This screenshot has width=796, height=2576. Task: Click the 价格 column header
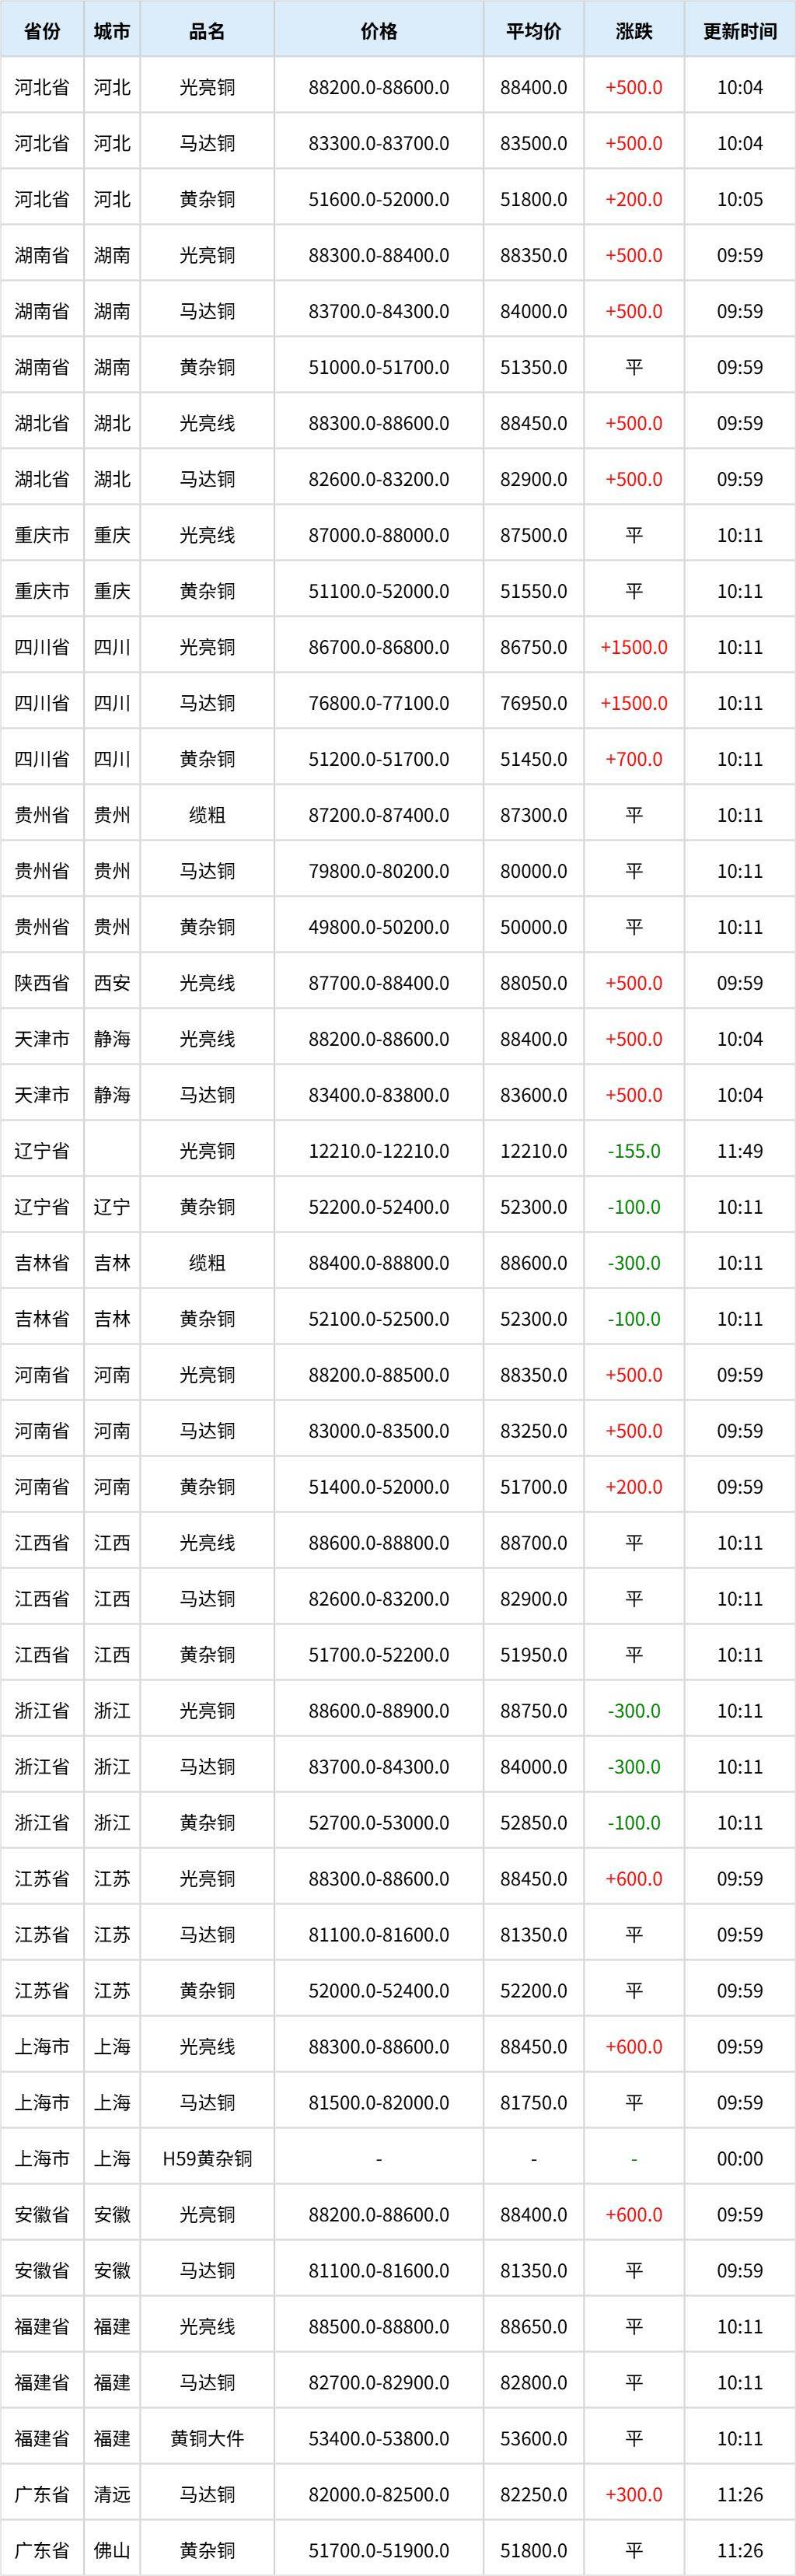pyautogui.click(x=379, y=31)
